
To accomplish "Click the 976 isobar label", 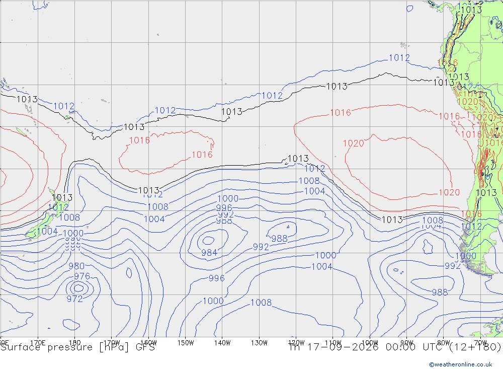I will pos(82,276).
